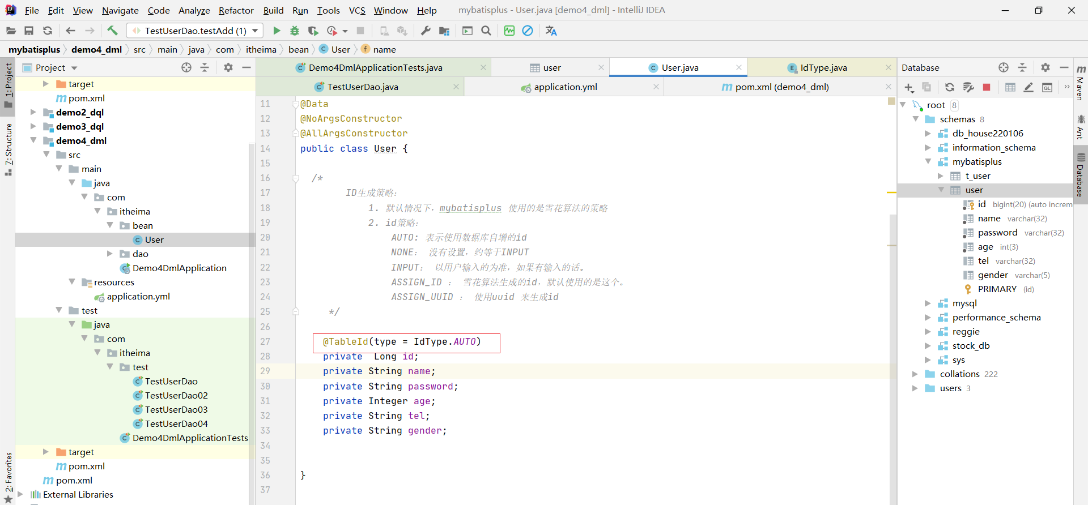1088x505 pixels.
Task: Select the gender column in user table
Action: [993, 275]
